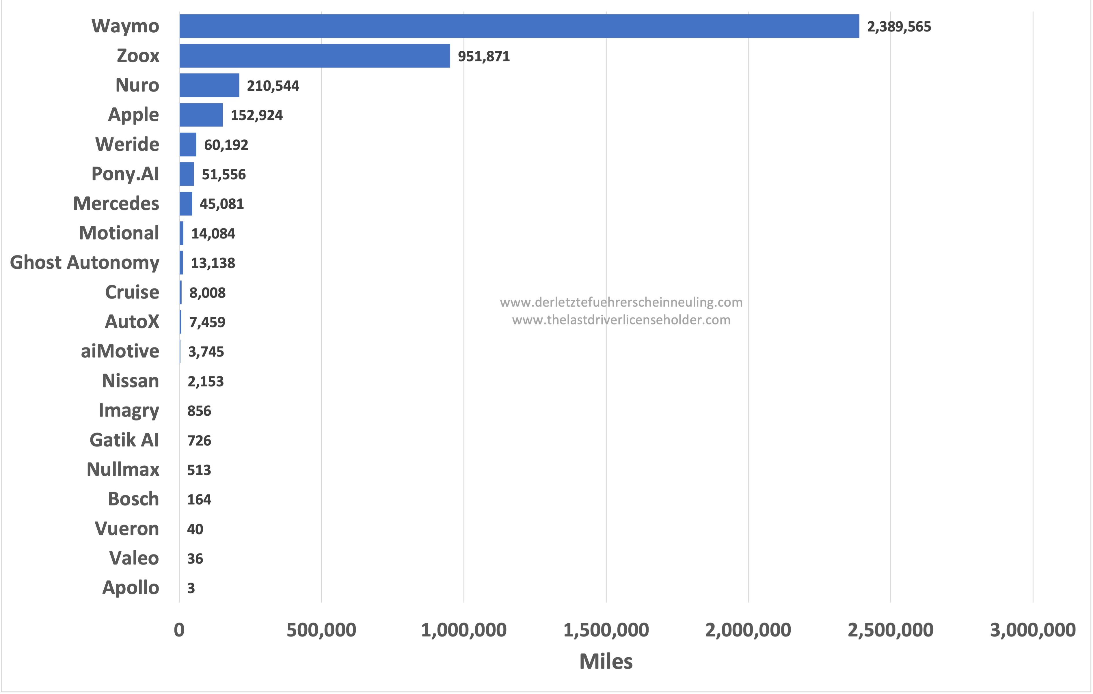This screenshot has width=1093, height=694.
Task: Open the derletztefuehrerscheinneuling.com link
Action: pyautogui.click(x=621, y=302)
